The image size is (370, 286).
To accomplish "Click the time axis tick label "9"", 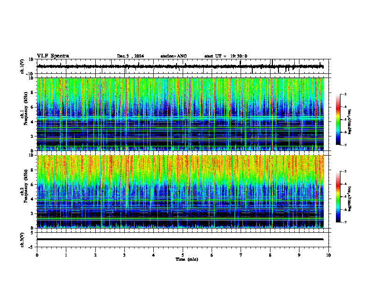I will pos(299,255).
